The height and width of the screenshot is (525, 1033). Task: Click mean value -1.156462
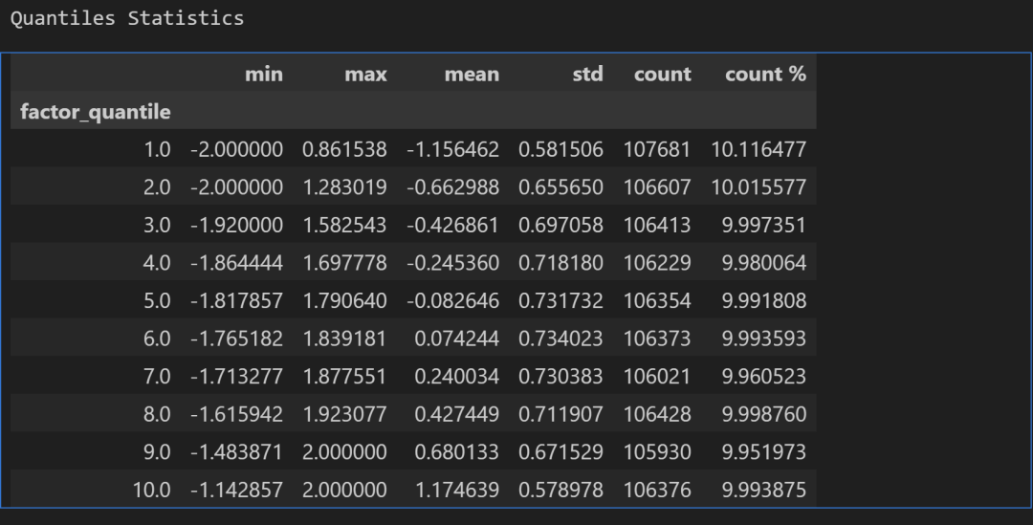(452, 149)
